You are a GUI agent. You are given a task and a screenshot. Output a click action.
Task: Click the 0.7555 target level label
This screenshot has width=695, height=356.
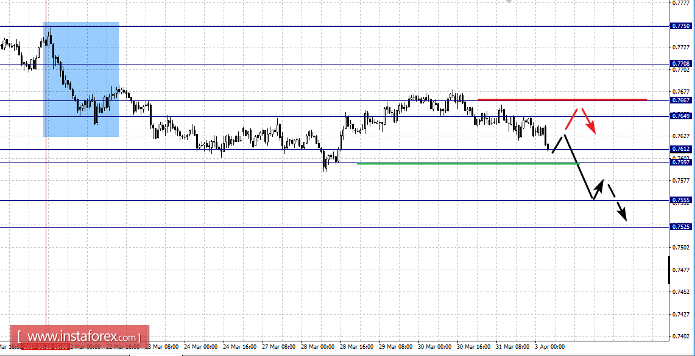[681, 201]
